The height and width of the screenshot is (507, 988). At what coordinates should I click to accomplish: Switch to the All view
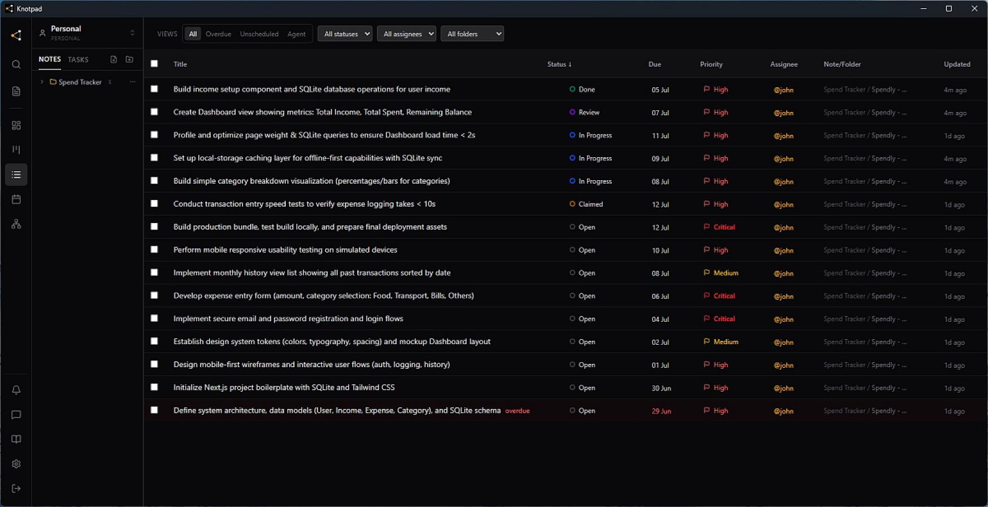pyautogui.click(x=193, y=34)
